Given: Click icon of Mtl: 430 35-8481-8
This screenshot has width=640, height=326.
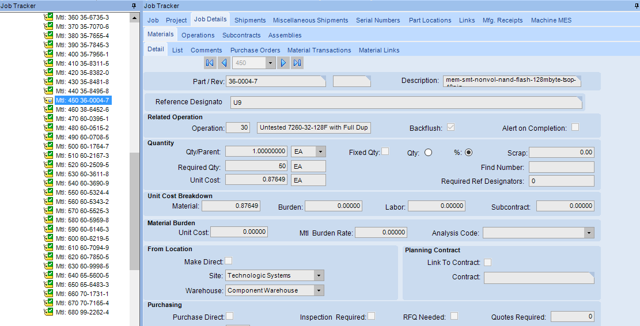Looking at the screenshot, I should 48,82.
